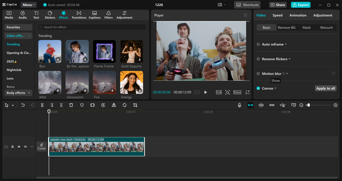Click the Cover edit button on track
Viewport: 342px width, 181px height.
tap(42, 147)
